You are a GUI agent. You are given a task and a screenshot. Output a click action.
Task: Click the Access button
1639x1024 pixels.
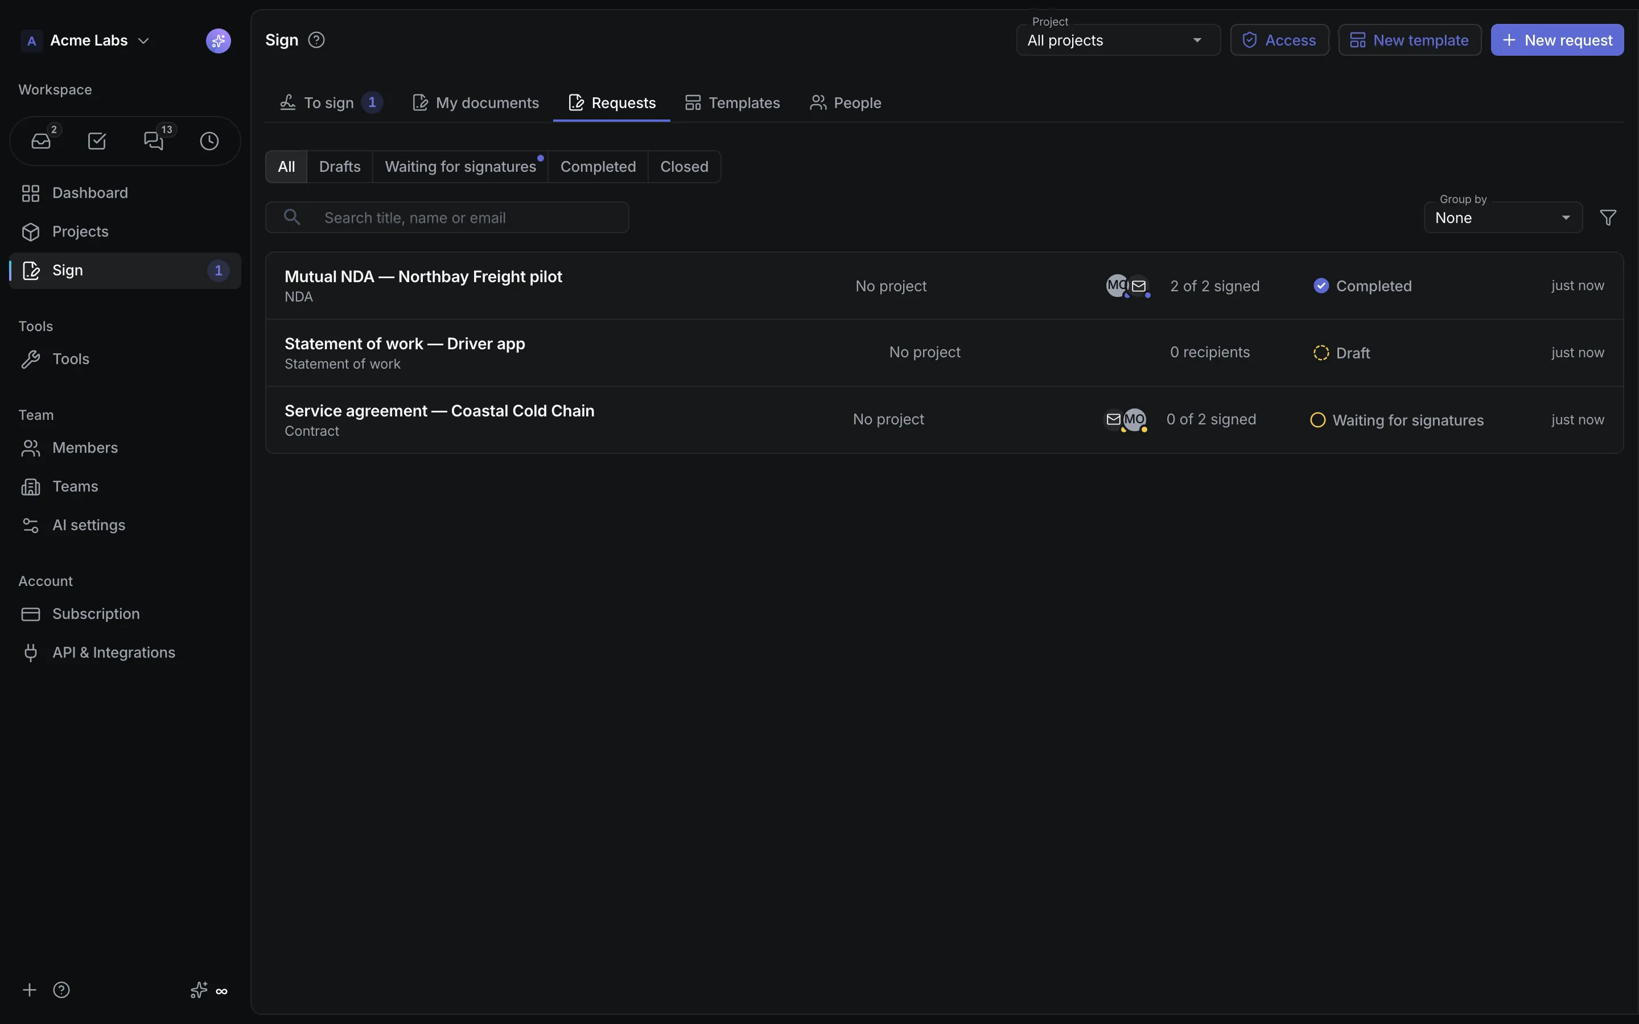click(x=1279, y=40)
